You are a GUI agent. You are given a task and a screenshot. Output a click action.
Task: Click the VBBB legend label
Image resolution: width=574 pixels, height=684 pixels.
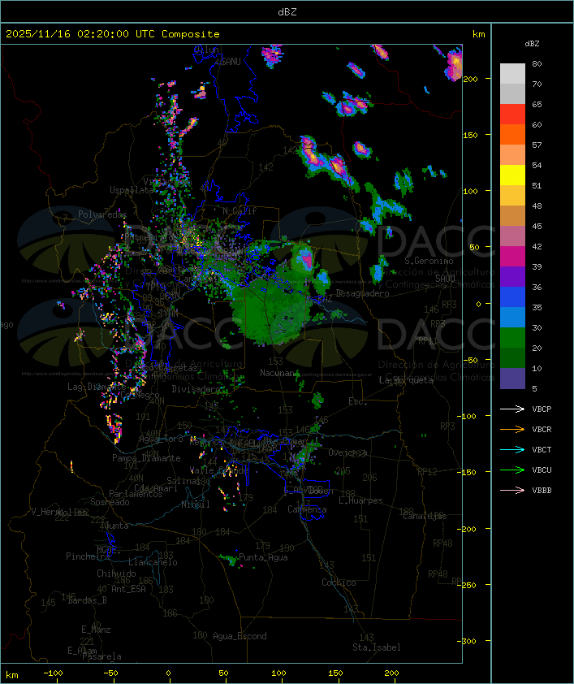pyautogui.click(x=542, y=491)
